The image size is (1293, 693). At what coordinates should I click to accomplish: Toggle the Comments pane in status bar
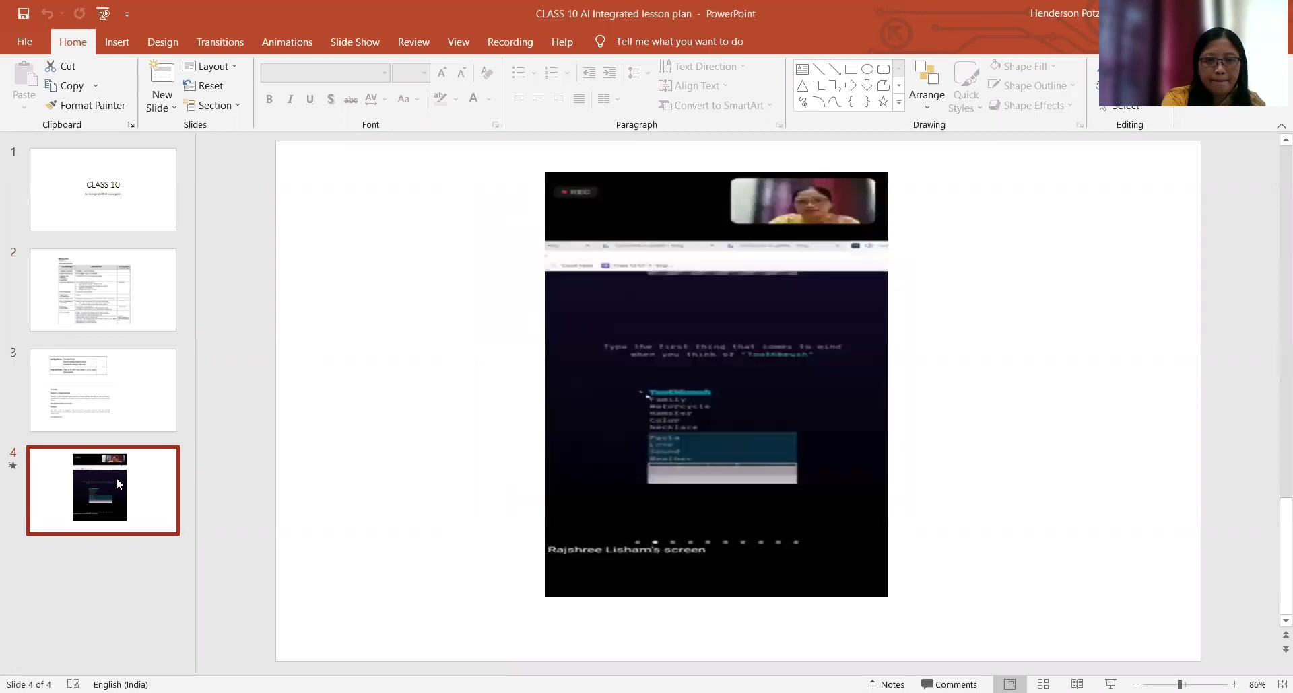949,684
